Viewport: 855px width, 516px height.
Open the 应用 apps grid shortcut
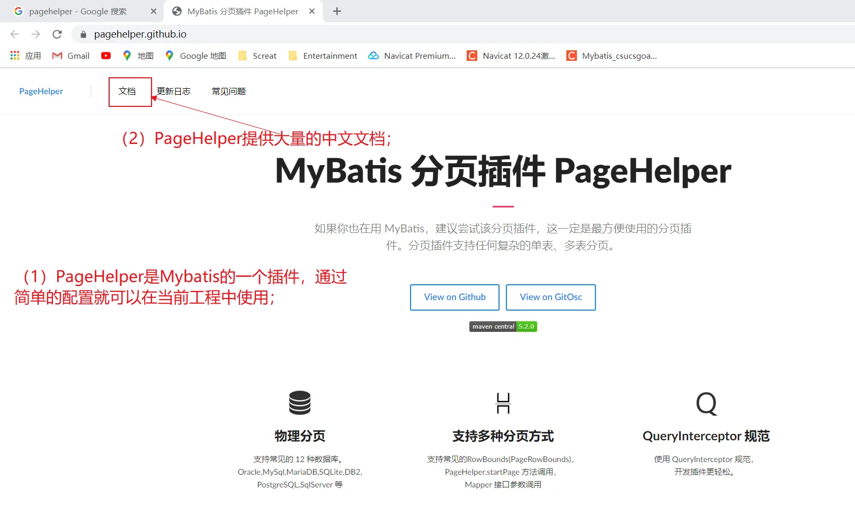click(x=25, y=56)
